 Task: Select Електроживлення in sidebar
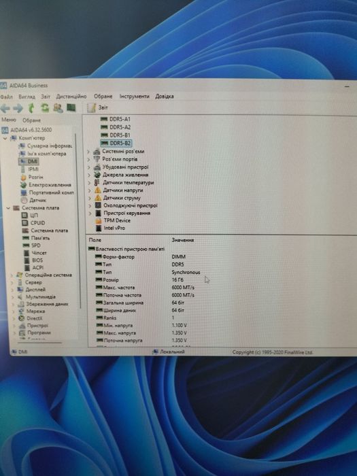pos(46,185)
